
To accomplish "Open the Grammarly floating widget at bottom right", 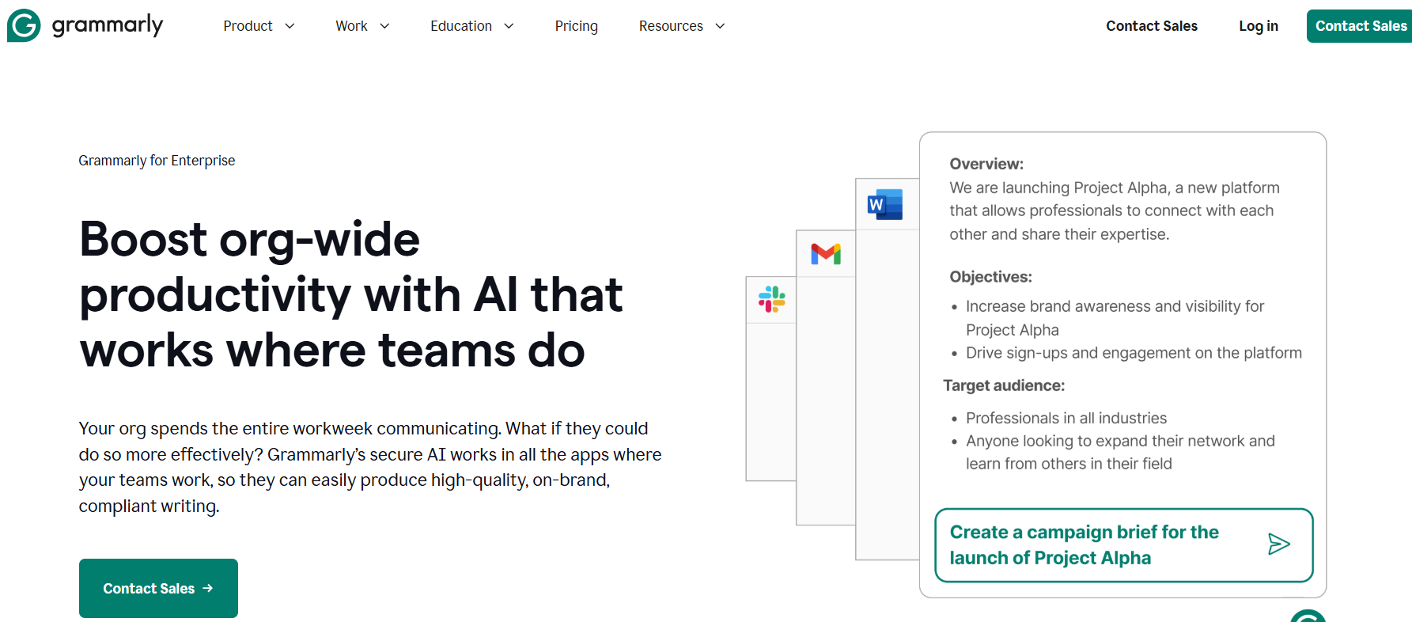I will click(1308, 616).
